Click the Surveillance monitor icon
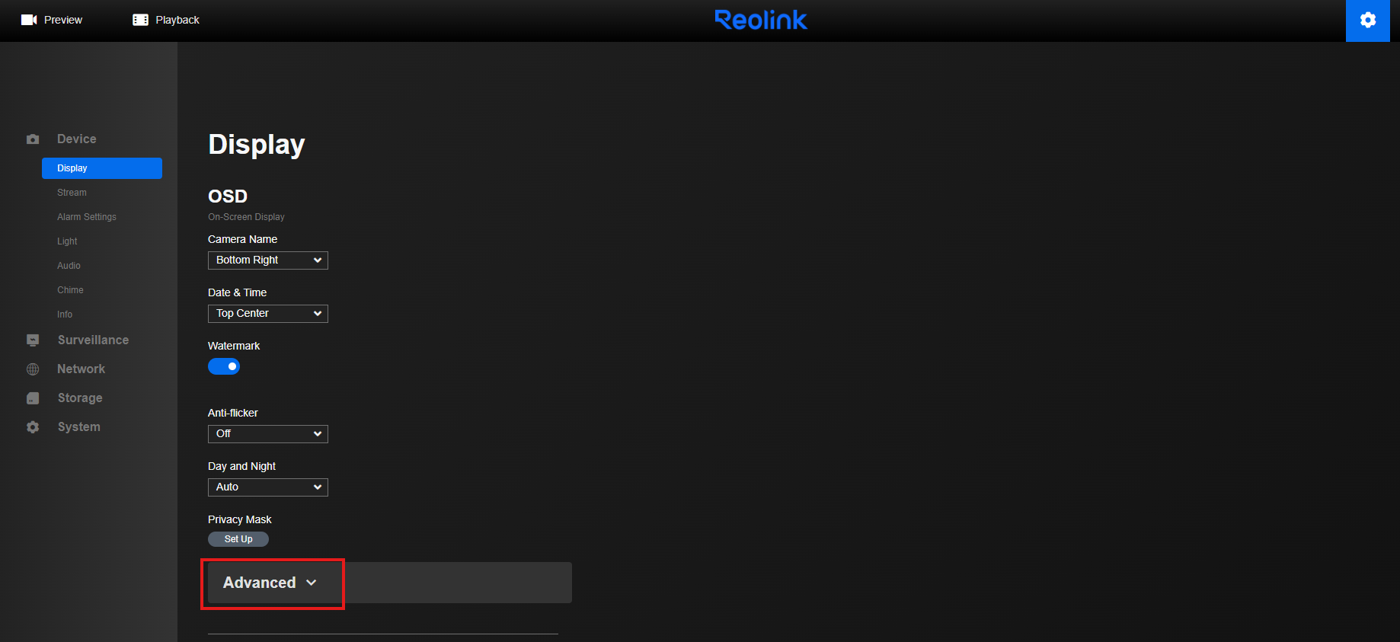This screenshot has width=1400, height=642. 33,340
